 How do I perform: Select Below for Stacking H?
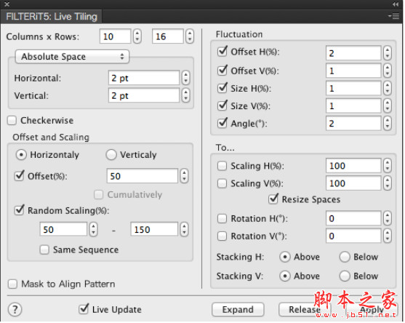click(x=345, y=257)
